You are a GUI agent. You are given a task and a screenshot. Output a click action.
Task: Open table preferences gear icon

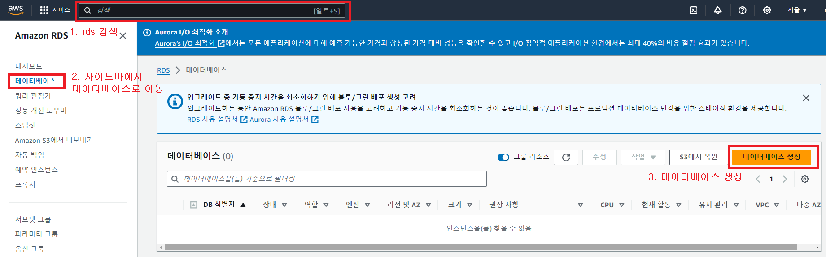(805, 179)
